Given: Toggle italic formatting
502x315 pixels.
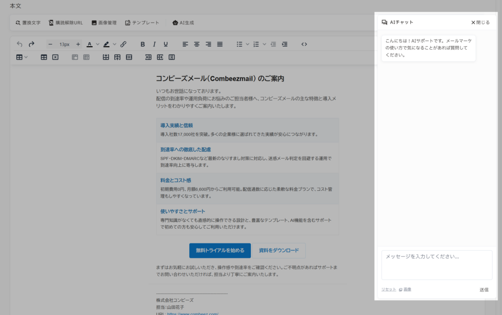Looking at the screenshot, I should (x=154, y=44).
